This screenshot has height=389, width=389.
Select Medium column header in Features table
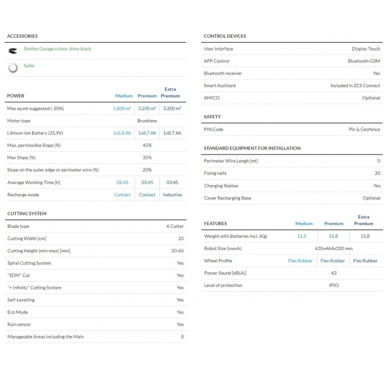coord(304,223)
